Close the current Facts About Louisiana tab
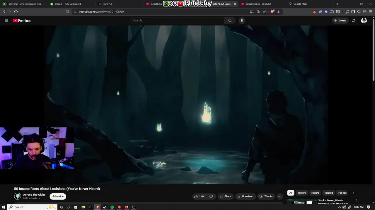 (x=235, y=4)
